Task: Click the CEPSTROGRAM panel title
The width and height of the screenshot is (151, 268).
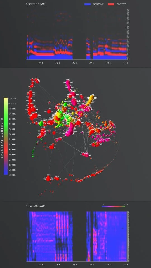Action: coord(36,4)
